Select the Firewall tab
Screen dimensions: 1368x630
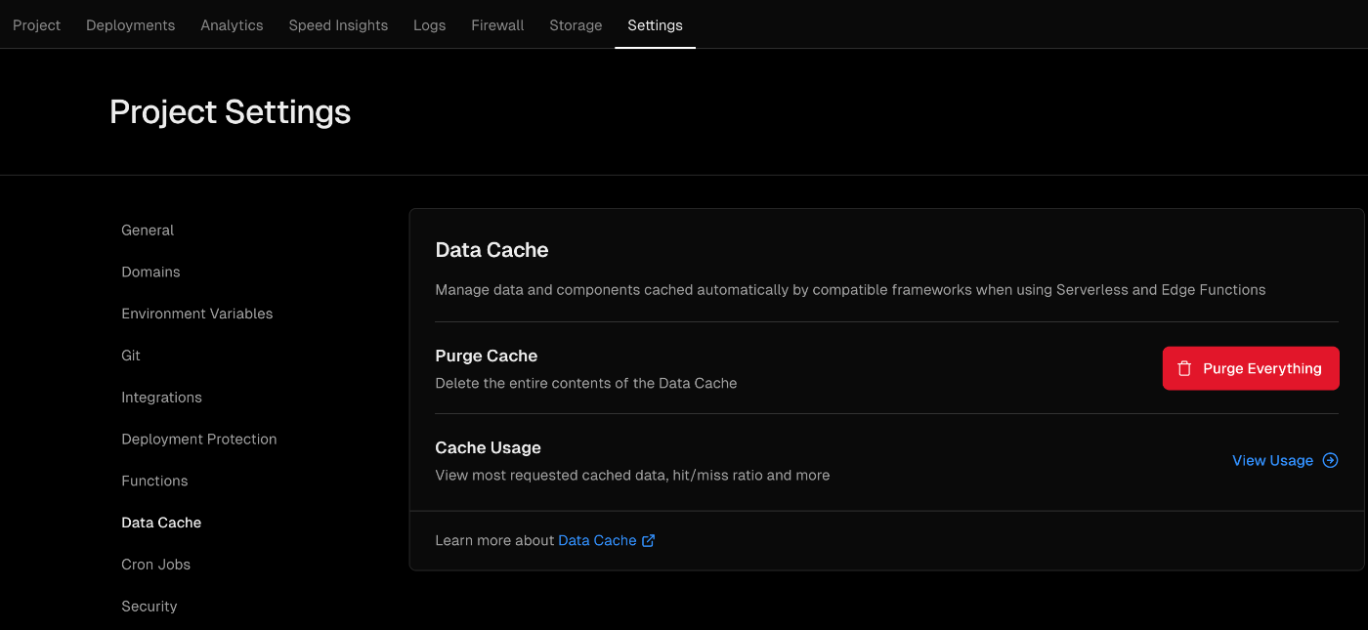pos(497,25)
